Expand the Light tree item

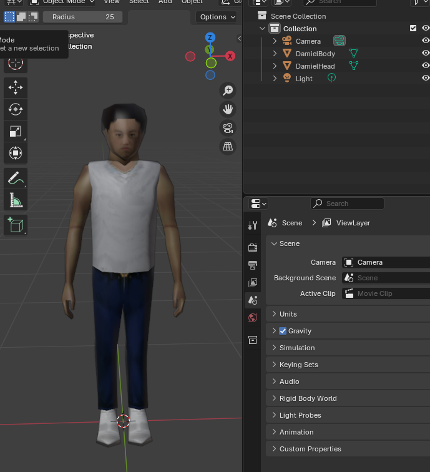pyautogui.click(x=275, y=78)
